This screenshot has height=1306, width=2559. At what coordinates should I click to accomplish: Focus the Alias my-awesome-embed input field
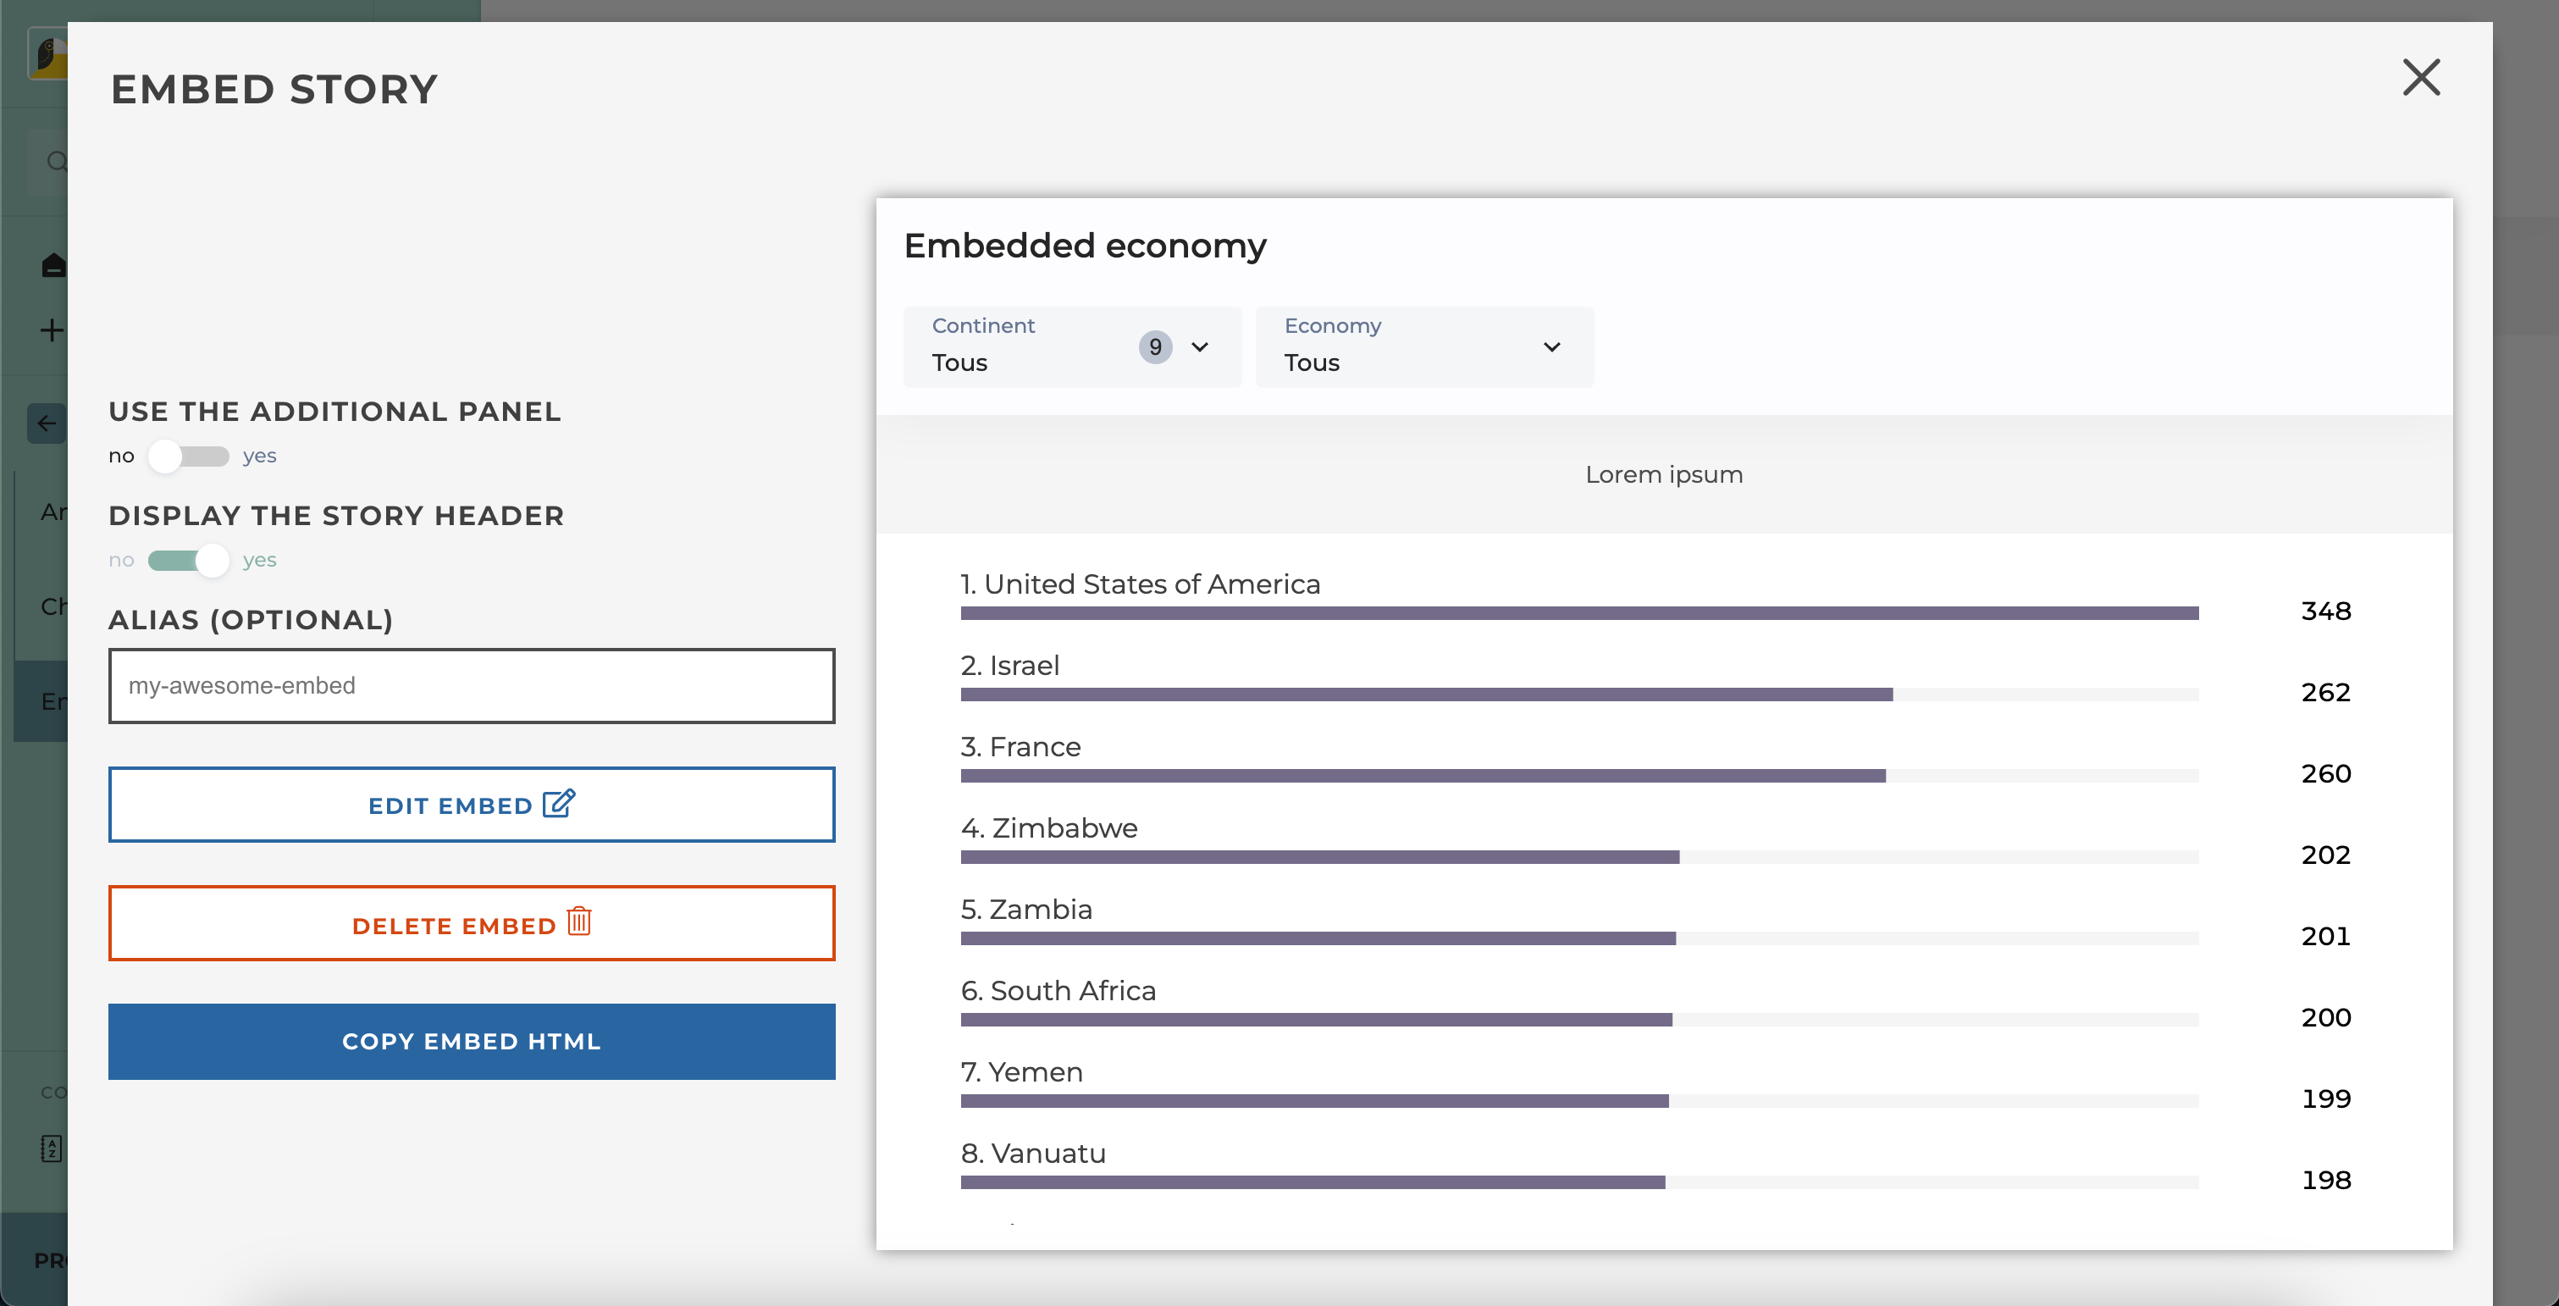click(x=471, y=686)
